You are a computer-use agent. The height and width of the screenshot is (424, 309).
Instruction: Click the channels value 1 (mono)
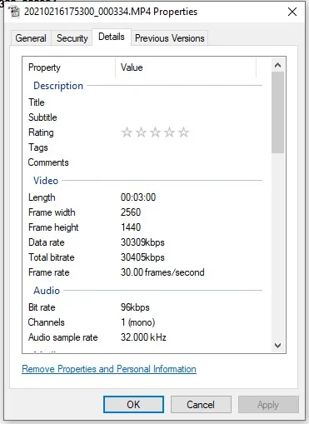click(x=137, y=322)
